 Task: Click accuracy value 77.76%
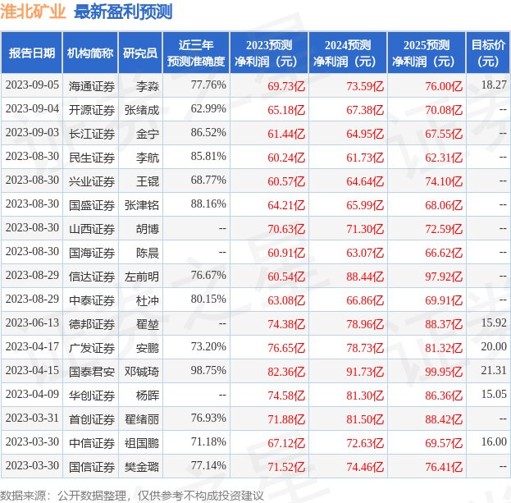[208, 85]
